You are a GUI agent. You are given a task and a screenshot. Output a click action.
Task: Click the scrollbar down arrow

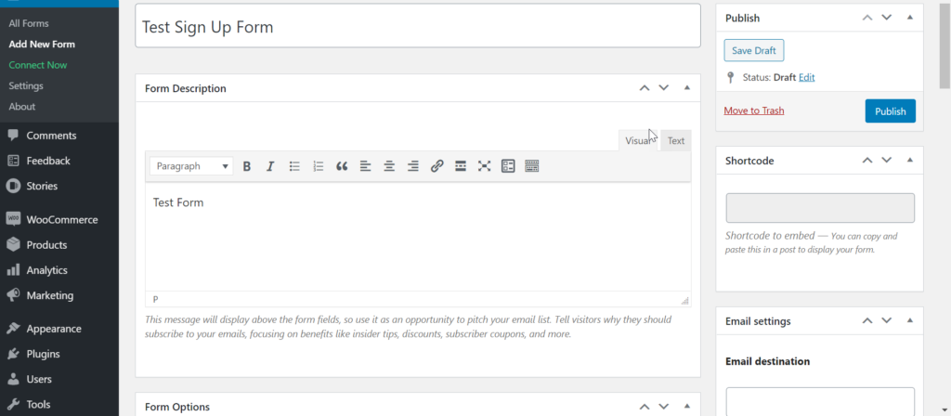coord(944,409)
